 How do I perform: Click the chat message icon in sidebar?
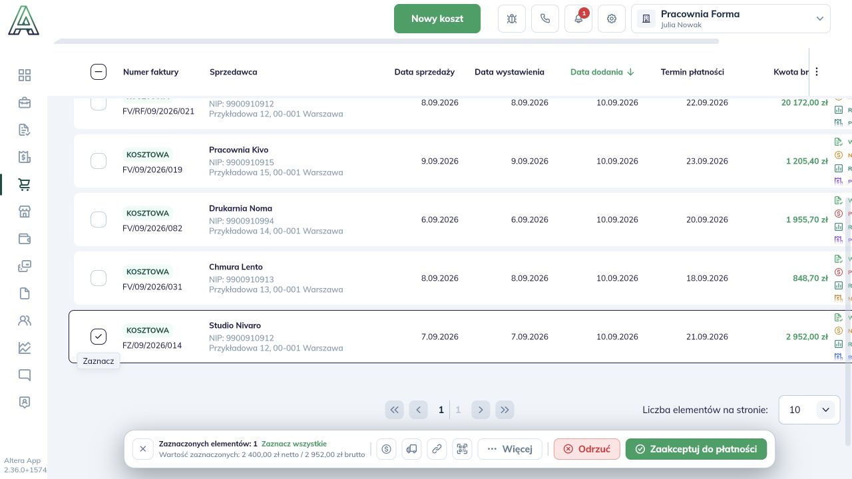click(25, 375)
